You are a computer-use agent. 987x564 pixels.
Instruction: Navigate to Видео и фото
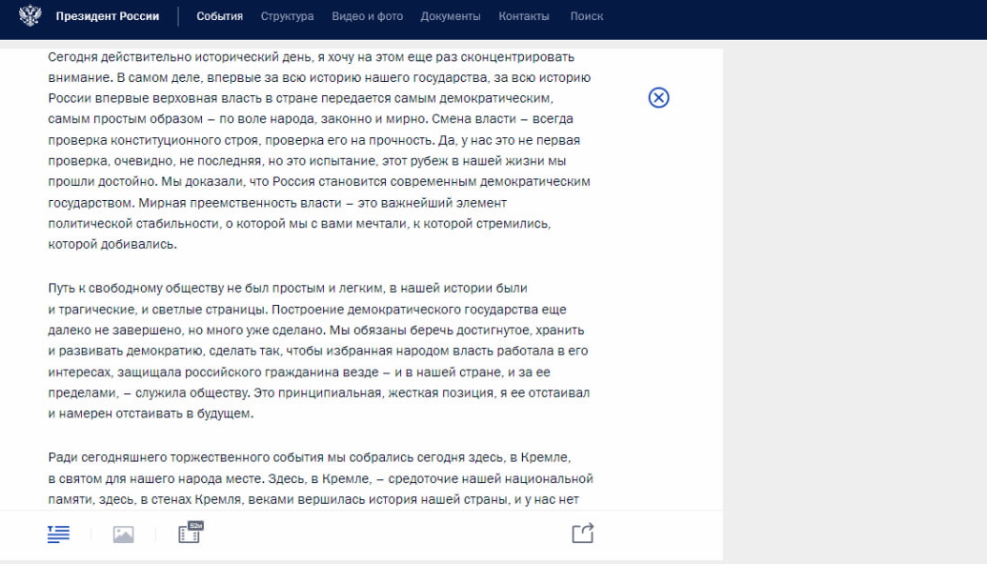[x=367, y=16]
